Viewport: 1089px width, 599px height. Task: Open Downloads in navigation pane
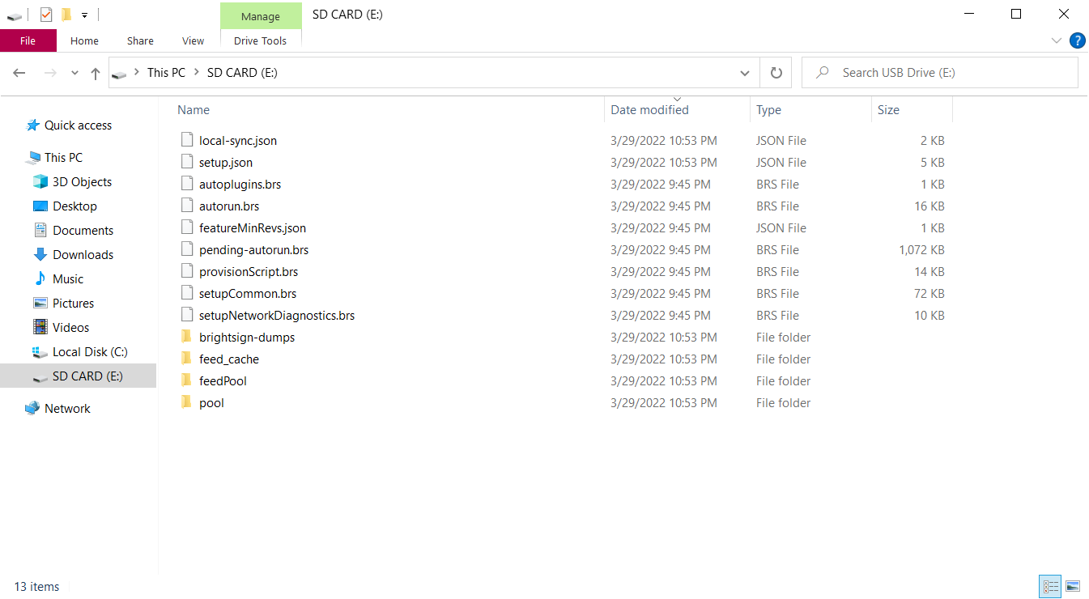pos(83,255)
